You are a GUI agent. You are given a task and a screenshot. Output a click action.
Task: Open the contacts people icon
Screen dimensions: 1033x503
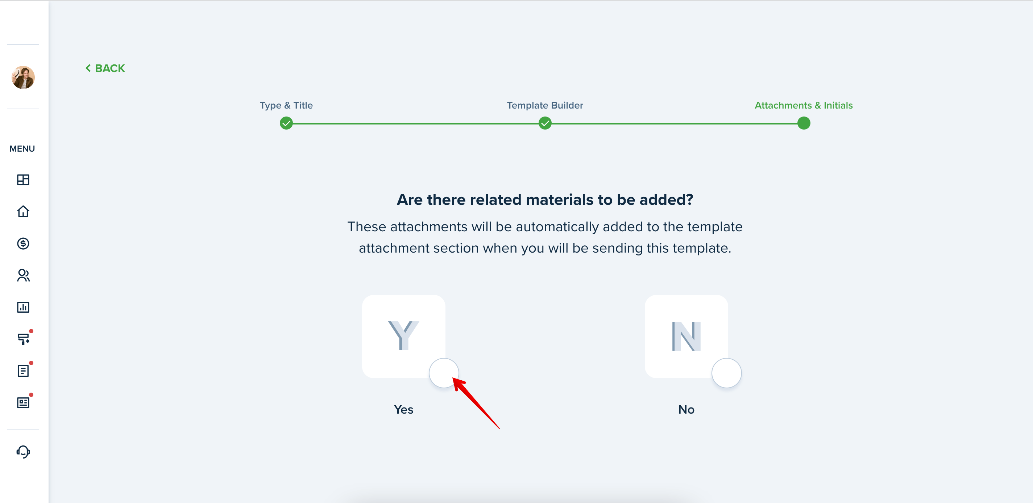(x=23, y=275)
